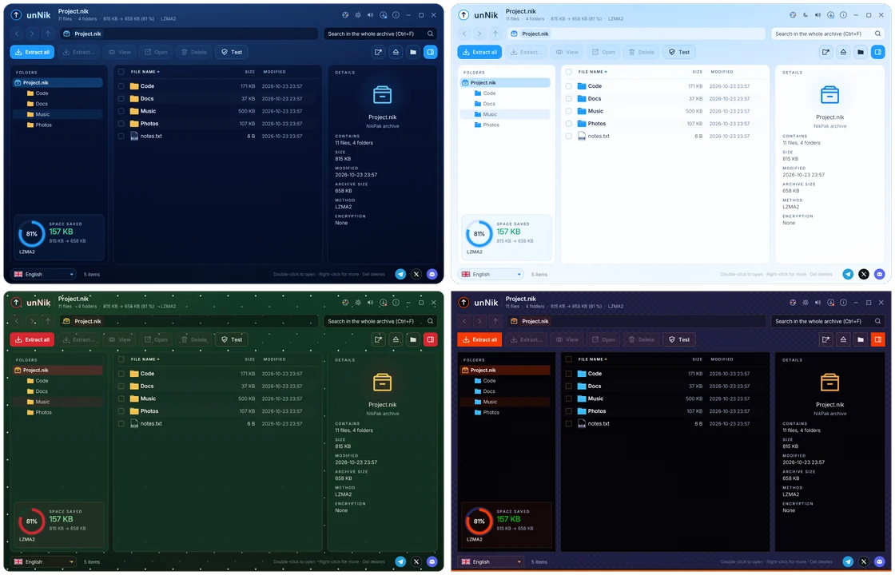Image resolution: width=895 pixels, height=575 pixels.
Task: Open the English language dropdown in orange-themed window
Action: click(491, 562)
